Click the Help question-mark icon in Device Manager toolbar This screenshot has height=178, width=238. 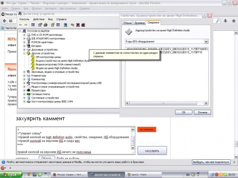coord(52,25)
